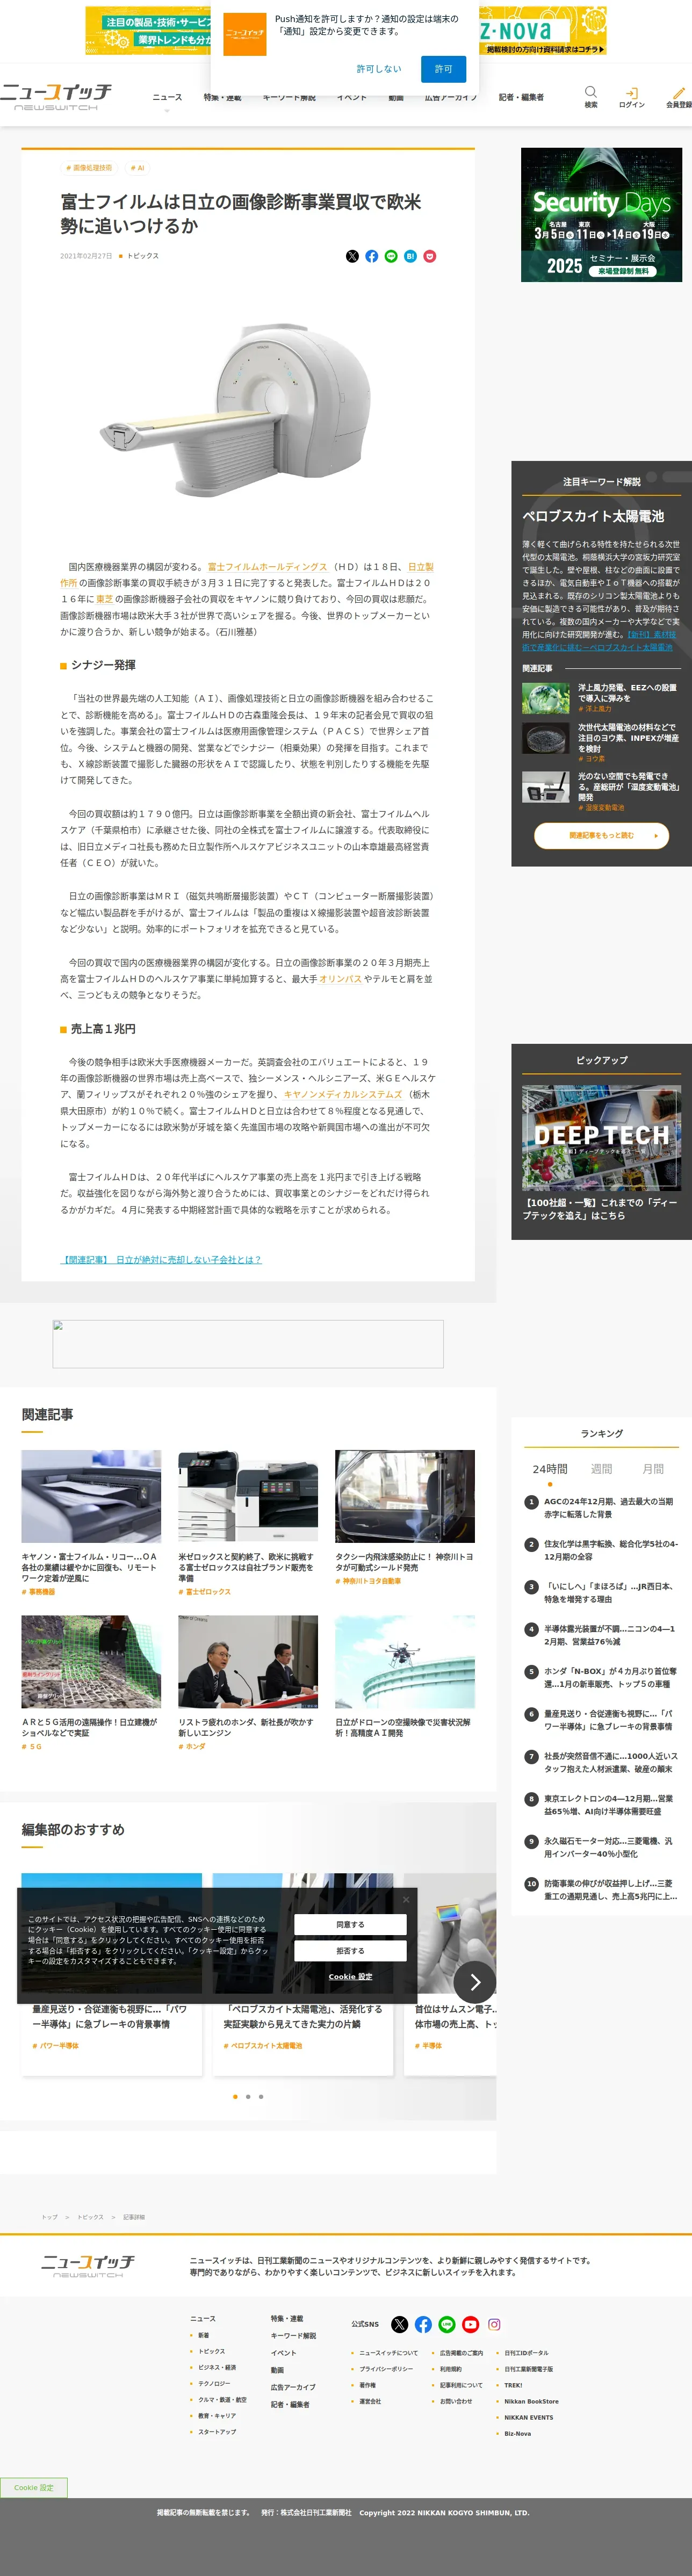
Task: Open the タクシー内飛沫感染防止 related article
Action: pyautogui.click(x=405, y=1562)
